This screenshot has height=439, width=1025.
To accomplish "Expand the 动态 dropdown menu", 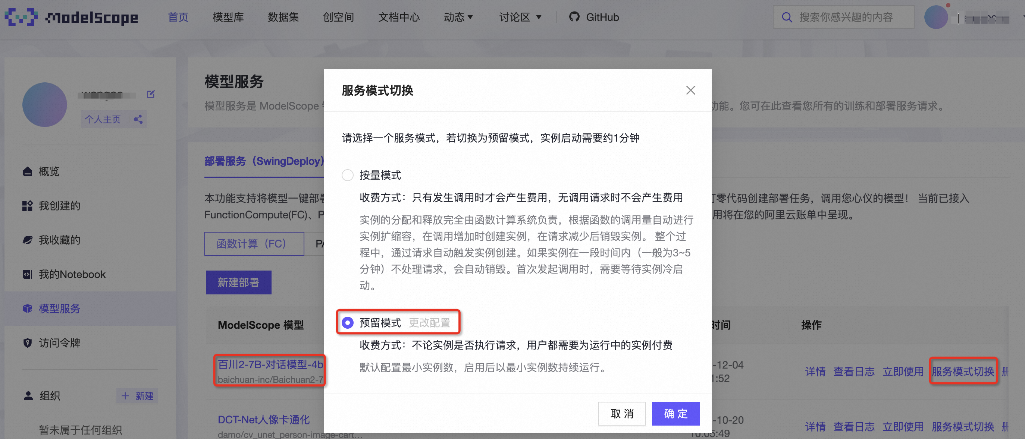I will [x=458, y=17].
